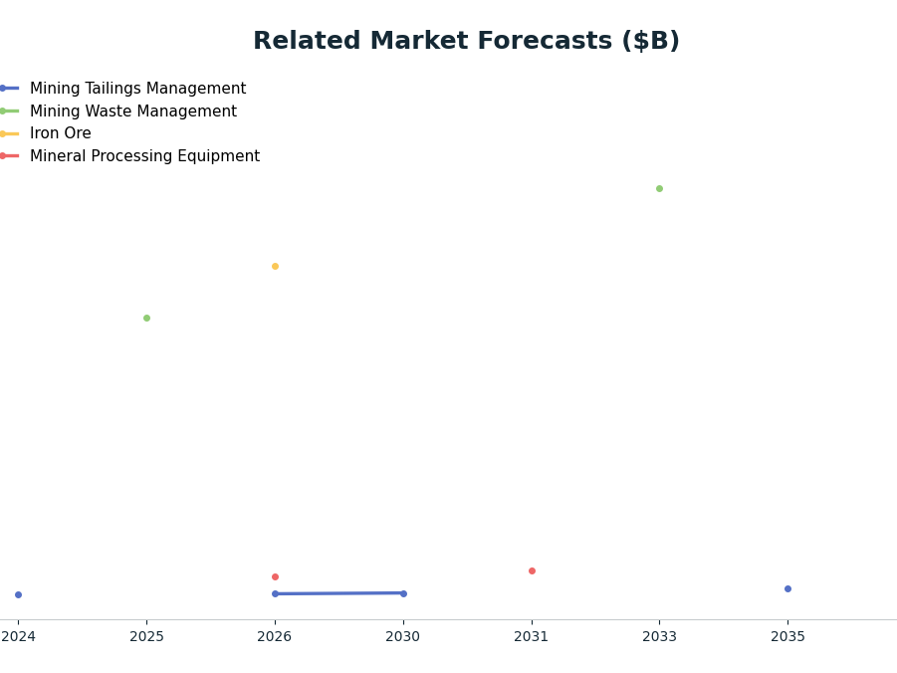Click the 2035 axis label
The image size is (897, 673).
pos(787,637)
